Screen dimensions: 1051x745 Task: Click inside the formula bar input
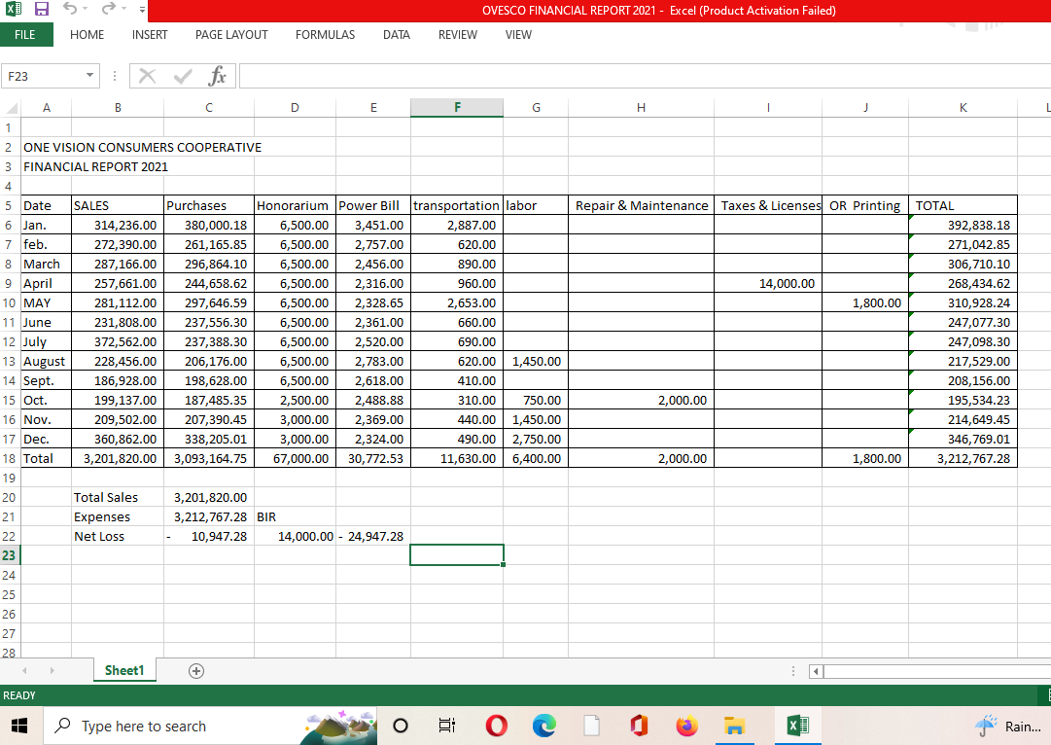pyautogui.click(x=644, y=76)
